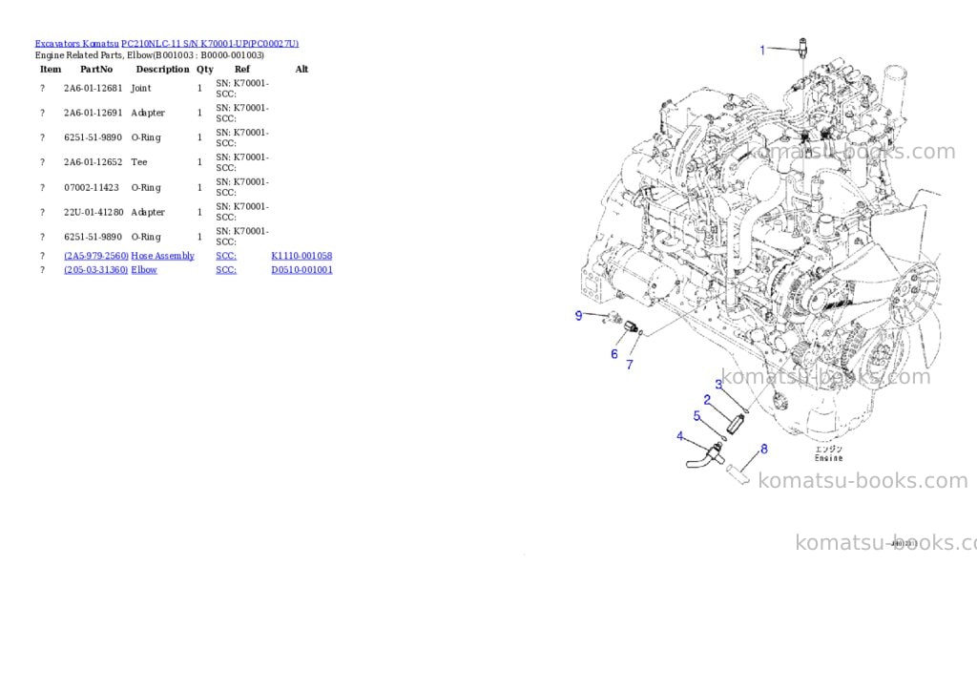This screenshot has width=977, height=692.
Task: Click the PartNo column header
Action: click(x=96, y=69)
